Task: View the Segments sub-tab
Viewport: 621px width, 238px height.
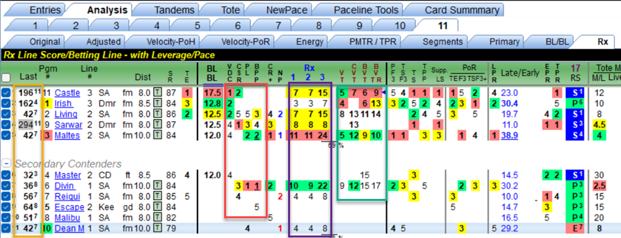Action: click(x=442, y=42)
